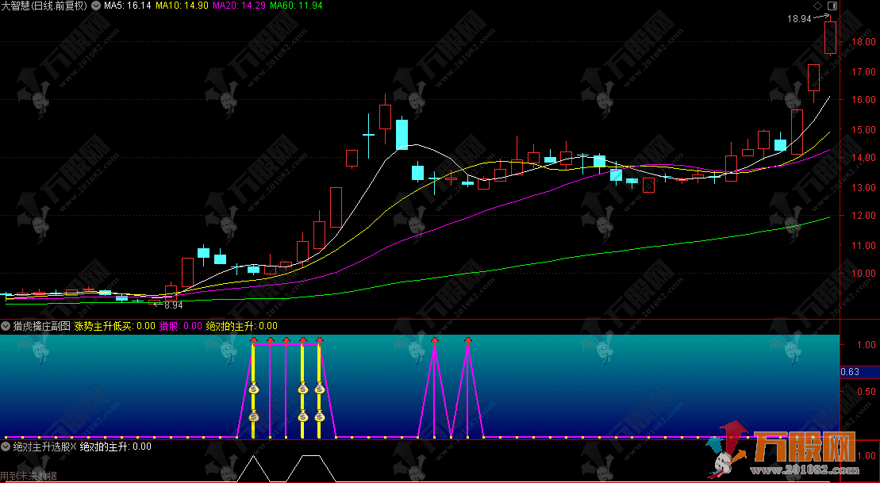Click the panel layout icon at top-right
Screen dimensions: 880x483
click(831, 6)
